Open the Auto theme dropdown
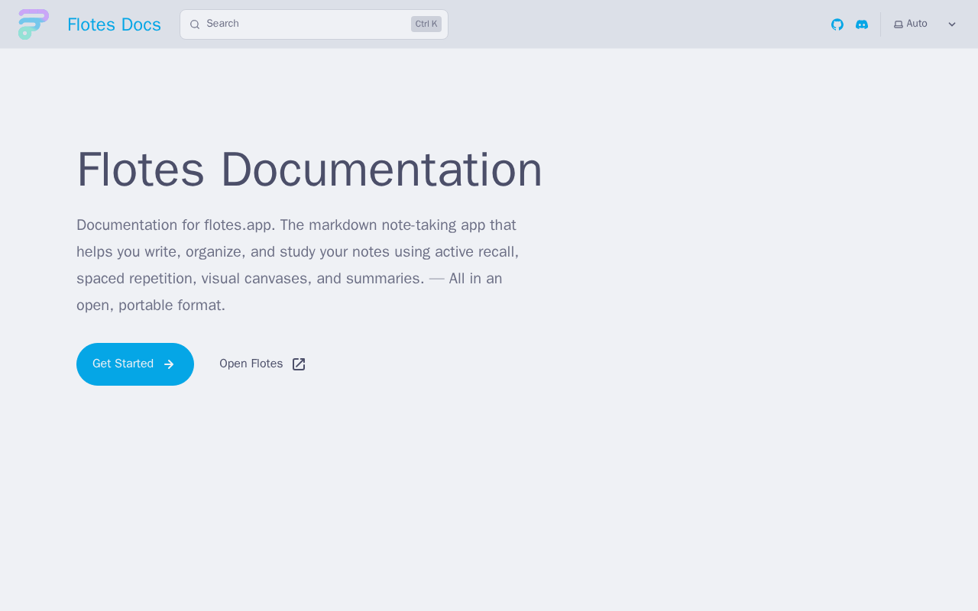The height and width of the screenshot is (611, 978). [925, 24]
